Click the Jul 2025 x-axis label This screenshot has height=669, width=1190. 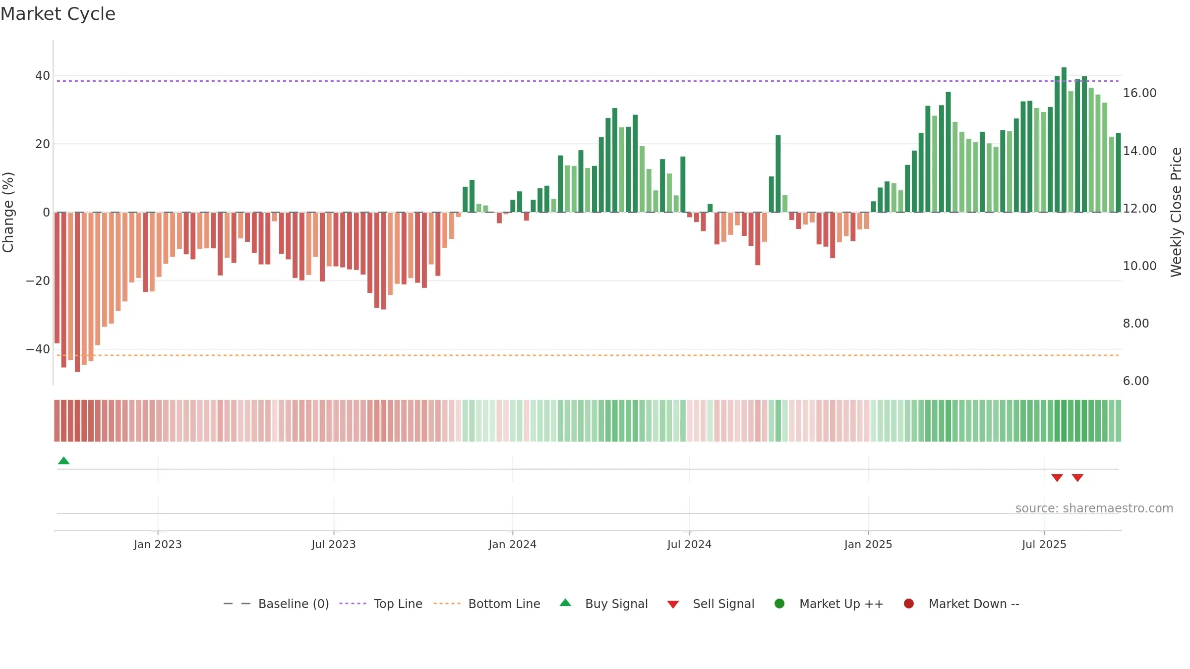[1044, 545]
